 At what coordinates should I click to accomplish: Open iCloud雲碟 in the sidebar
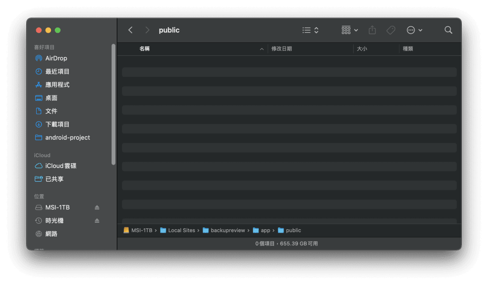click(61, 166)
